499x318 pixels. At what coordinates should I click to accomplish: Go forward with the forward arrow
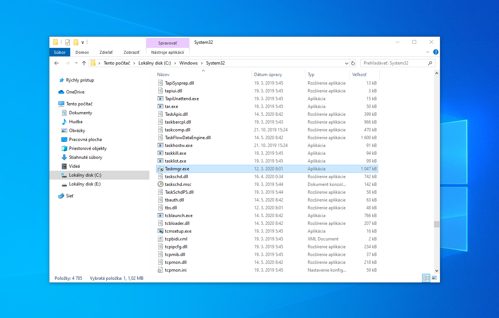coord(67,63)
